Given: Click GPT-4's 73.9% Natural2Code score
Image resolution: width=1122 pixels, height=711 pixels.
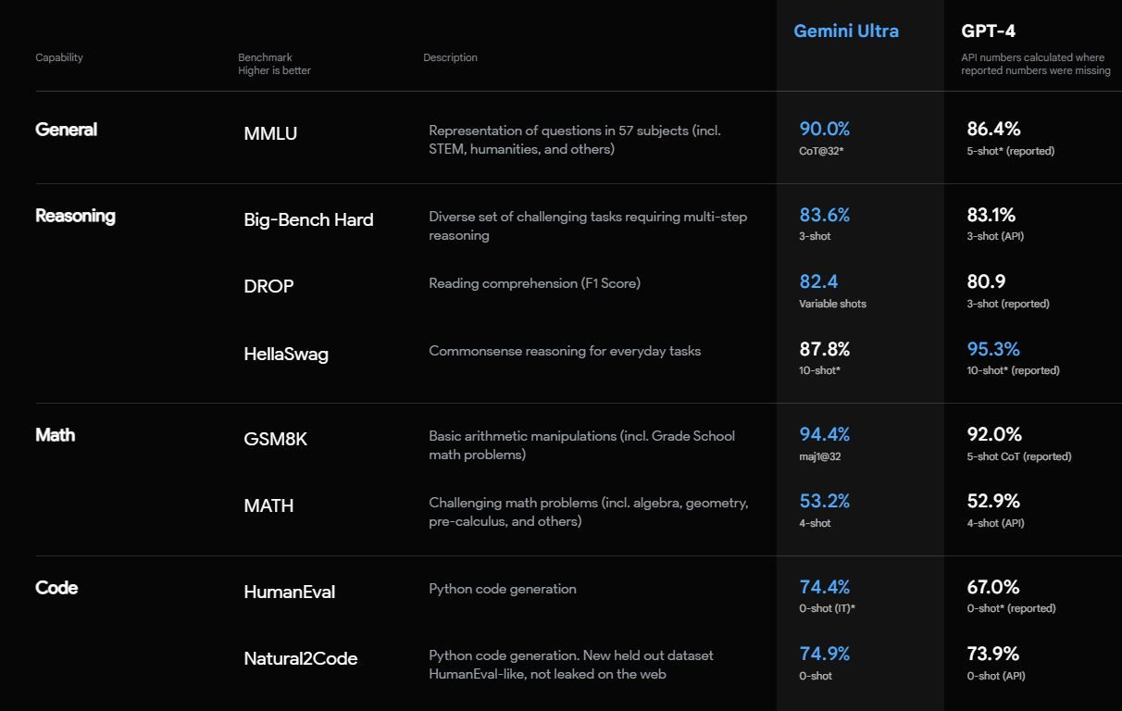Looking at the screenshot, I should (x=993, y=654).
